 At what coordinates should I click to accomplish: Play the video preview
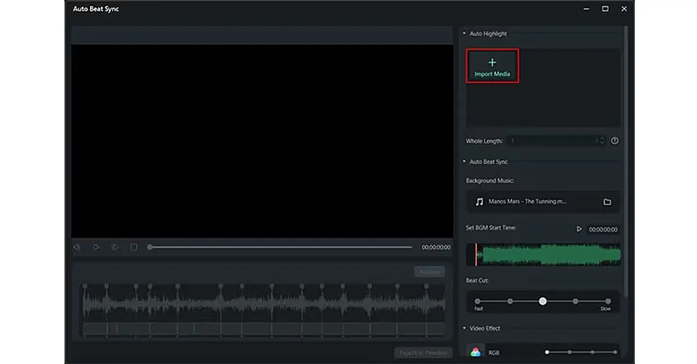coord(96,247)
